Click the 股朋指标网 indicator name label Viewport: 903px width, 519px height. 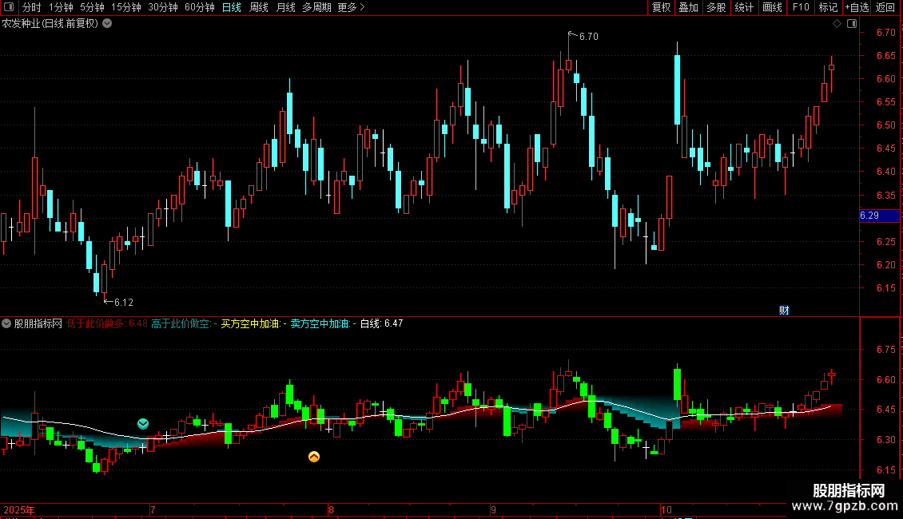pos(38,323)
